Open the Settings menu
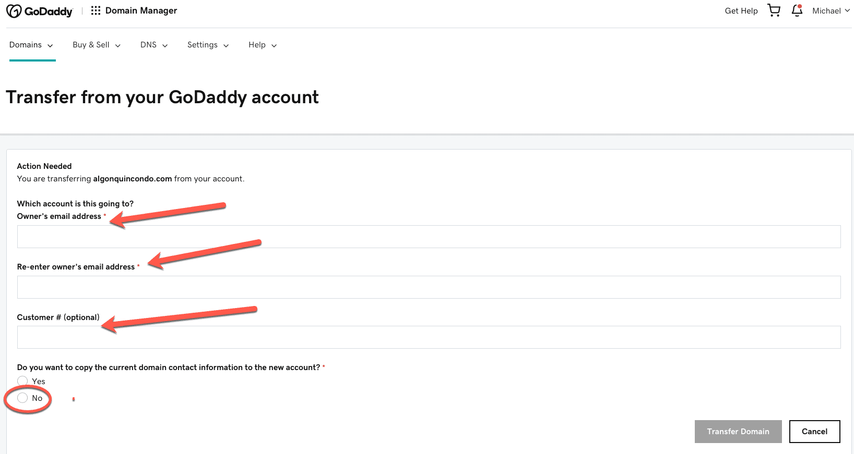The image size is (854, 454). click(x=208, y=45)
